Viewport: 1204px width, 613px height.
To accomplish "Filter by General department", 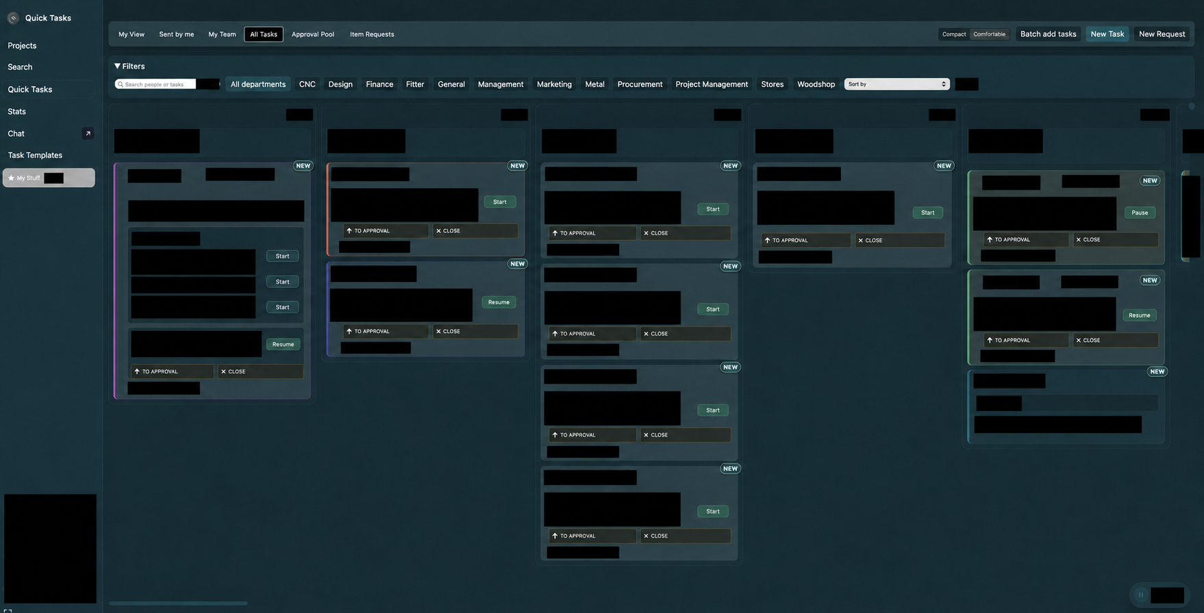I will click(451, 84).
